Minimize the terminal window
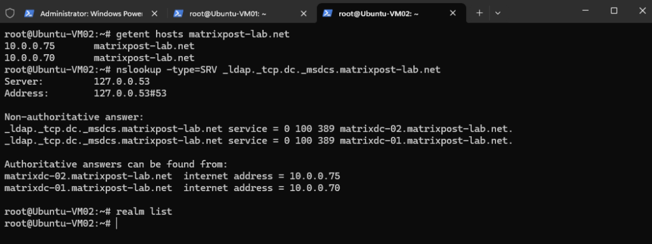The image size is (652, 244). (586, 11)
